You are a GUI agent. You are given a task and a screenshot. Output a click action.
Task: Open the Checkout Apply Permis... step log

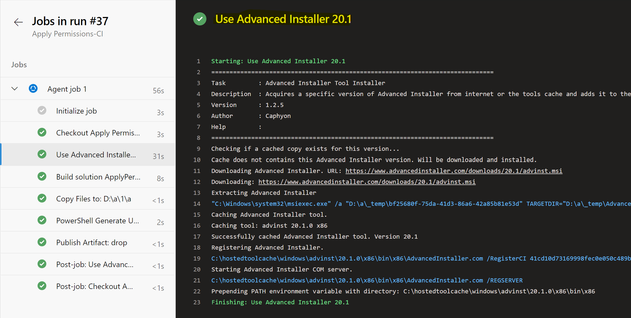click(98, 133)
